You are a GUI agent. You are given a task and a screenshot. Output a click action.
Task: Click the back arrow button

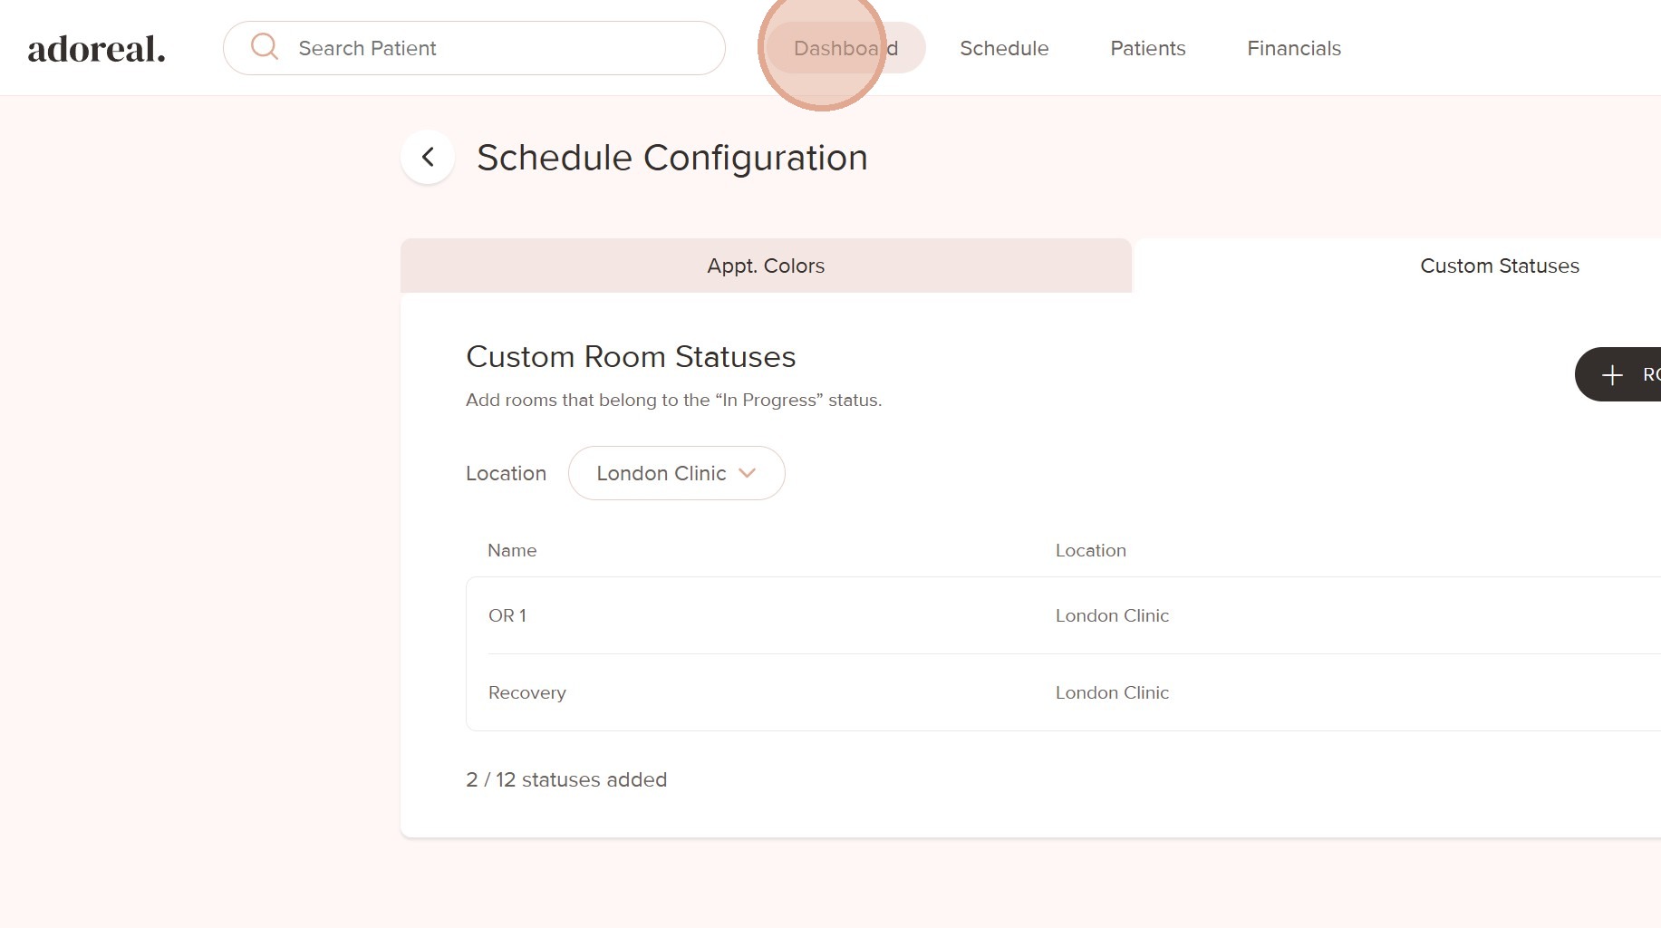pyautogui.click(x=428, y=158)
